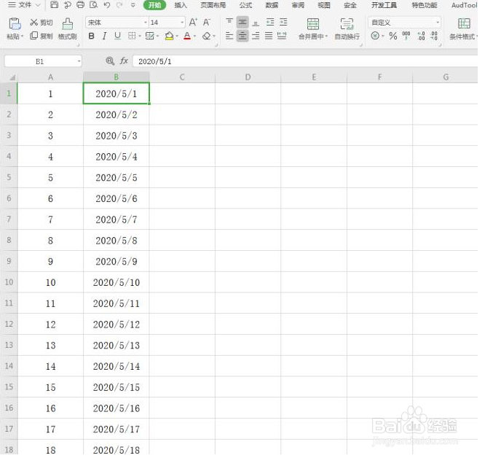
Task: Click the distributed alignment icon
Action: click(x=282, y=36)
